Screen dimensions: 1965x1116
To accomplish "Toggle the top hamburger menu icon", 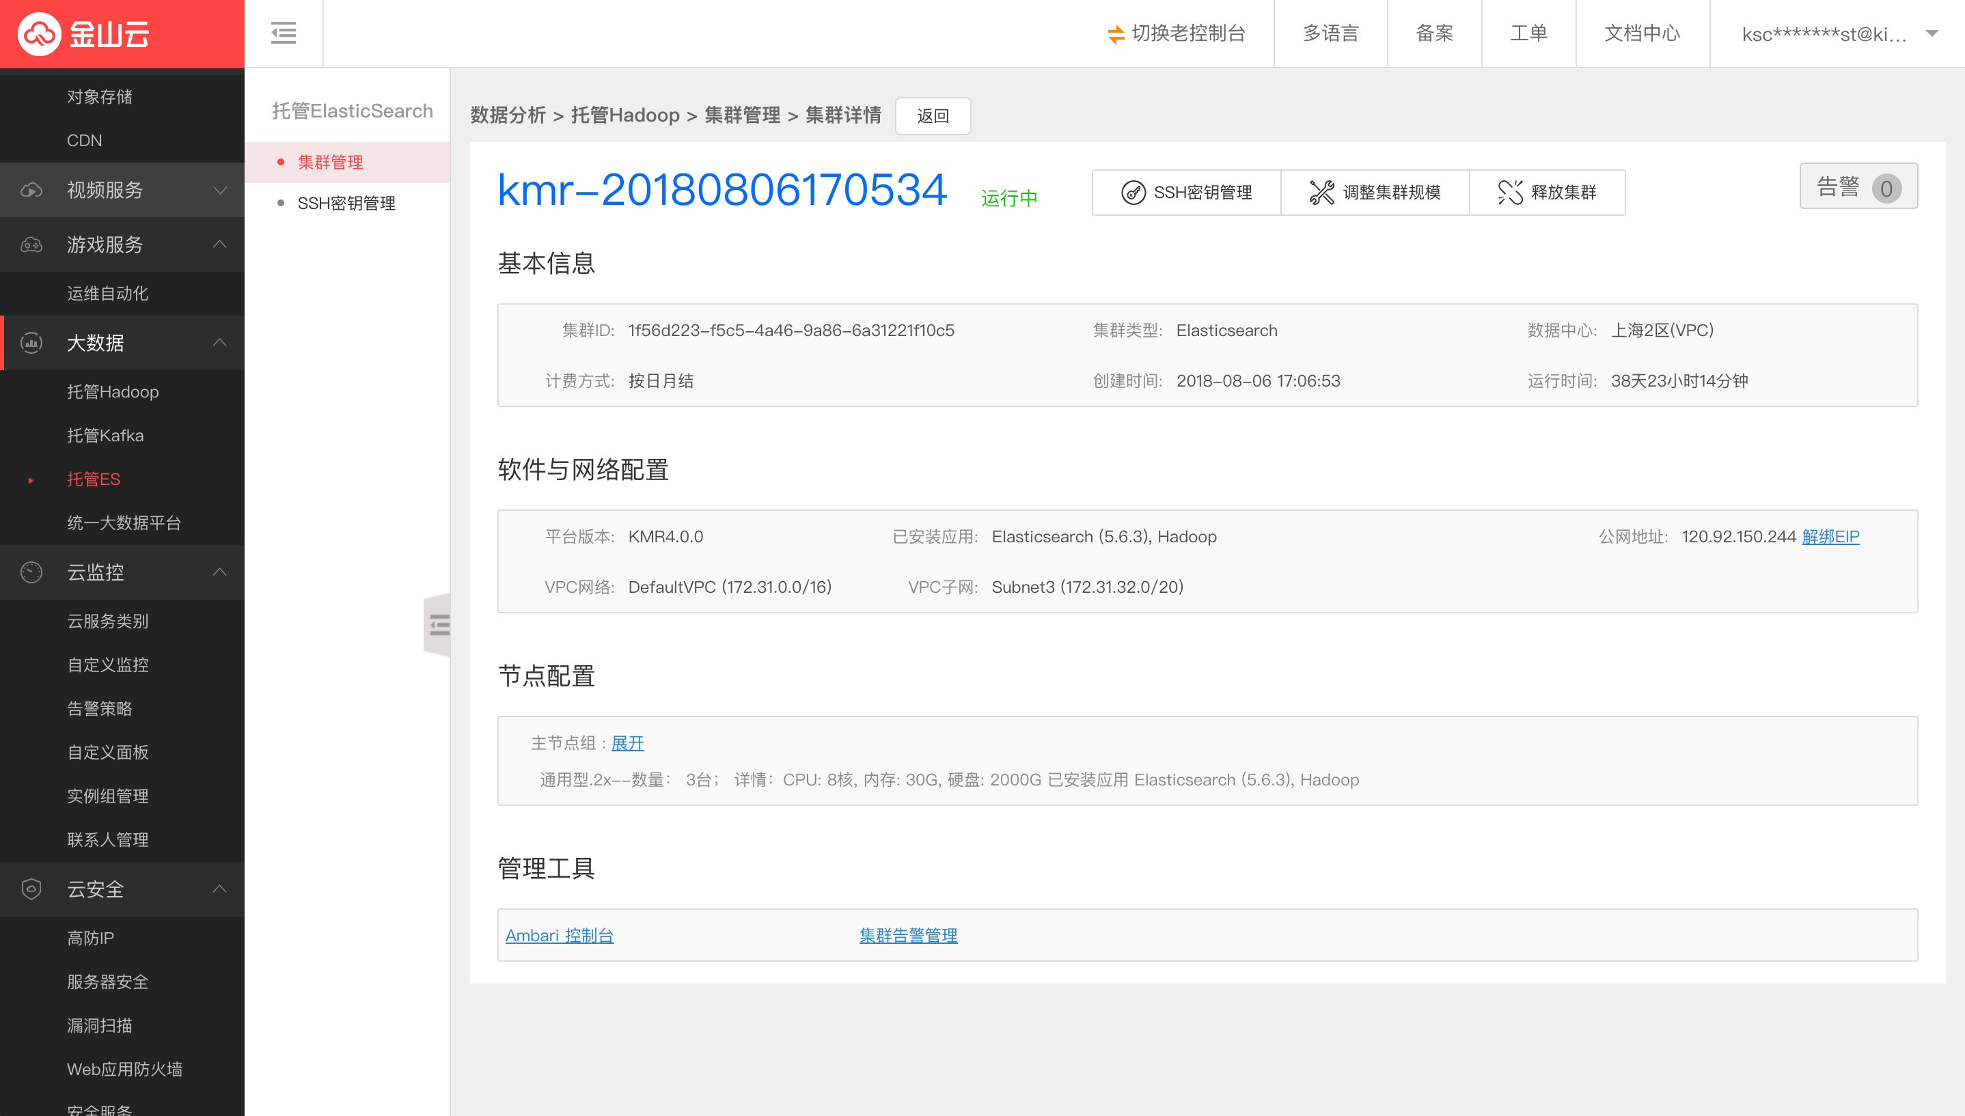I will point(284,33).
